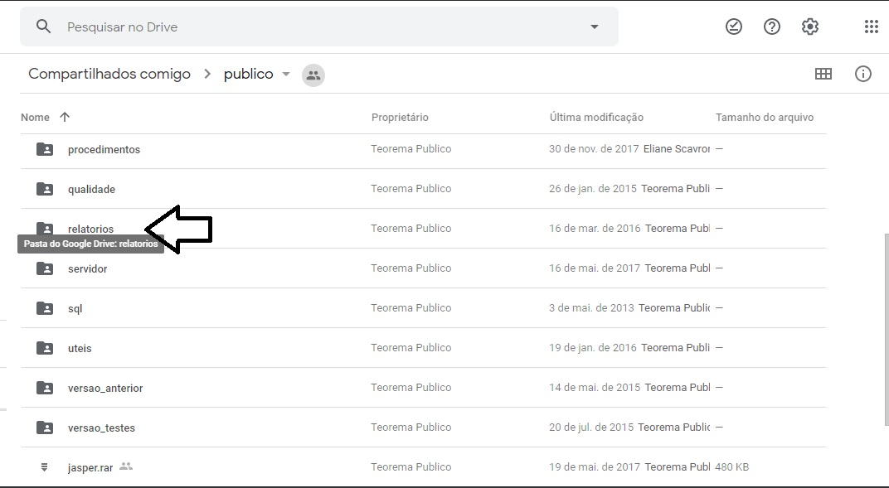
Task: Click Teorema Publico owner in sql row
Action: tap(411, 307)
